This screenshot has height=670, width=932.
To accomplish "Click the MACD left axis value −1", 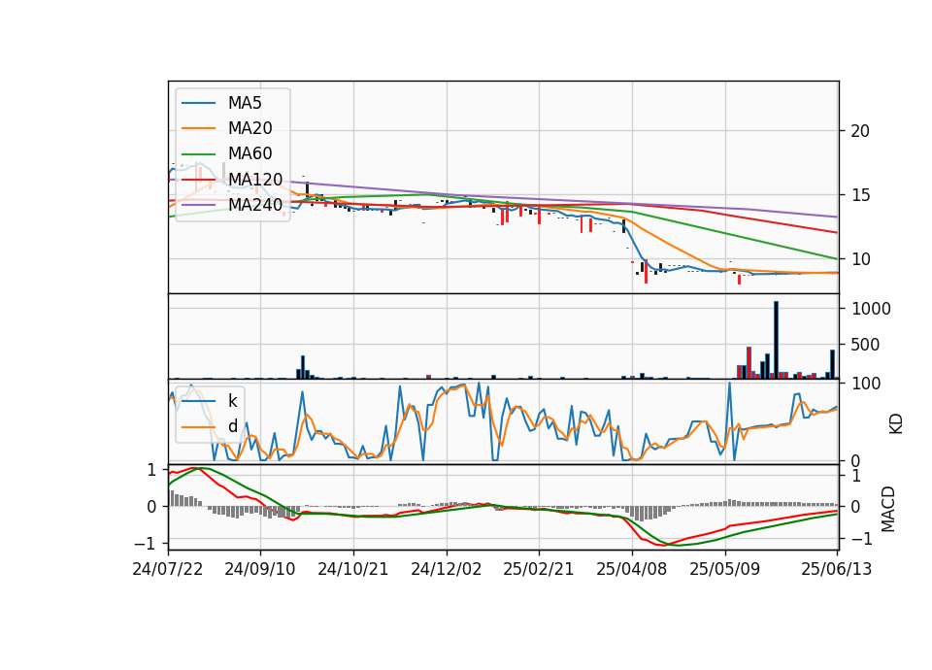I will coord(145,544).
